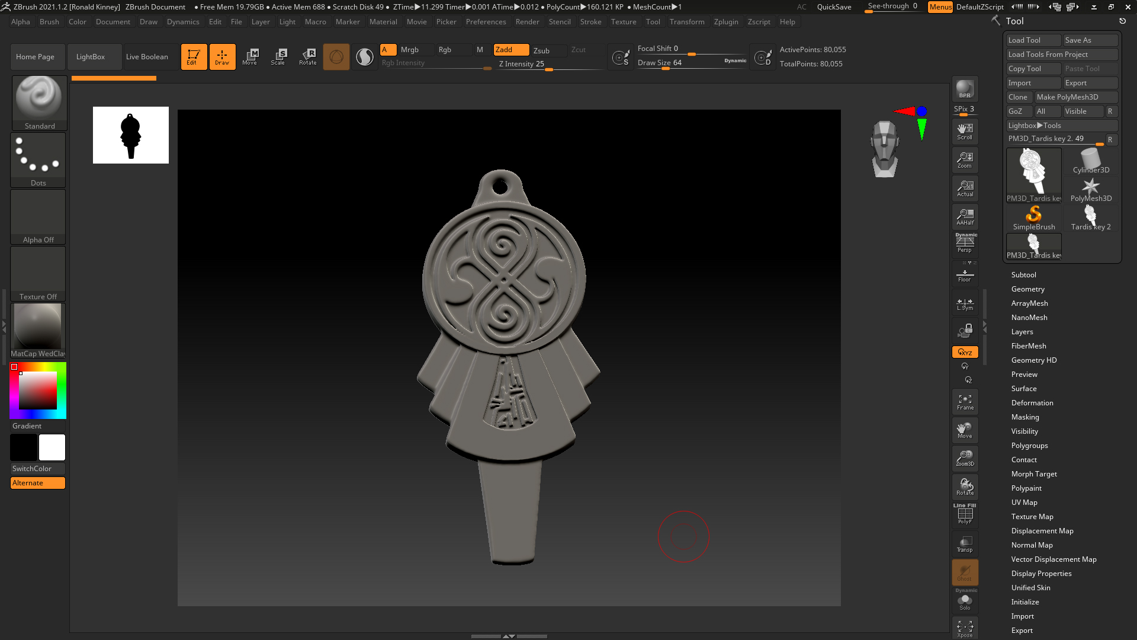Screen dimensions: 1137x640
Task: Open Lightbox Tools browser
Action: (1062, 126)
